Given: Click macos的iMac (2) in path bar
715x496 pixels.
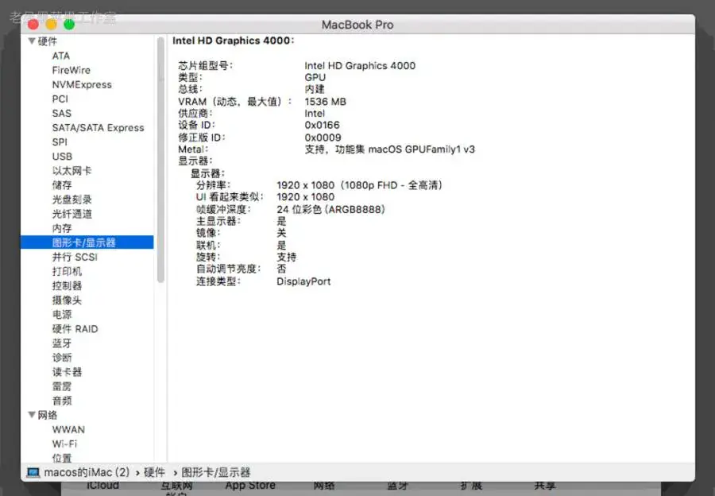Looking at the screenshot, I should pos(87,472).
